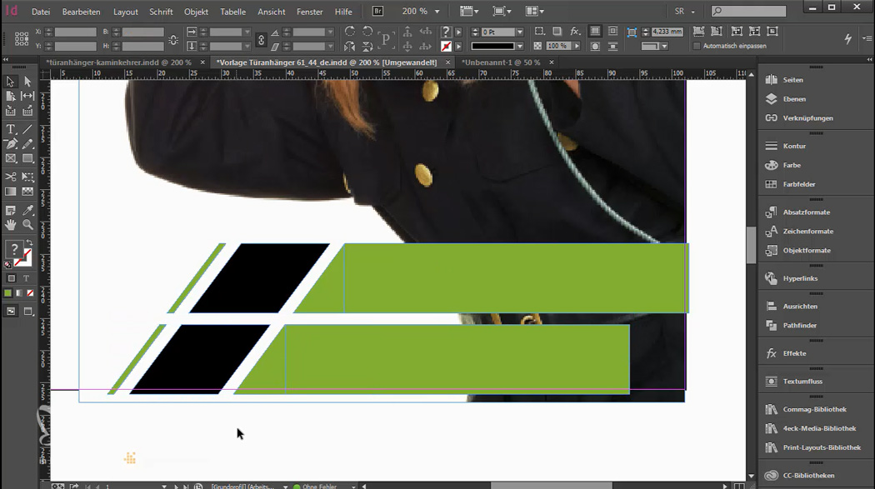Screen dimensions: 875x489
Task: Open the arrange documents dropdown
Action: [x=535, y=11]
